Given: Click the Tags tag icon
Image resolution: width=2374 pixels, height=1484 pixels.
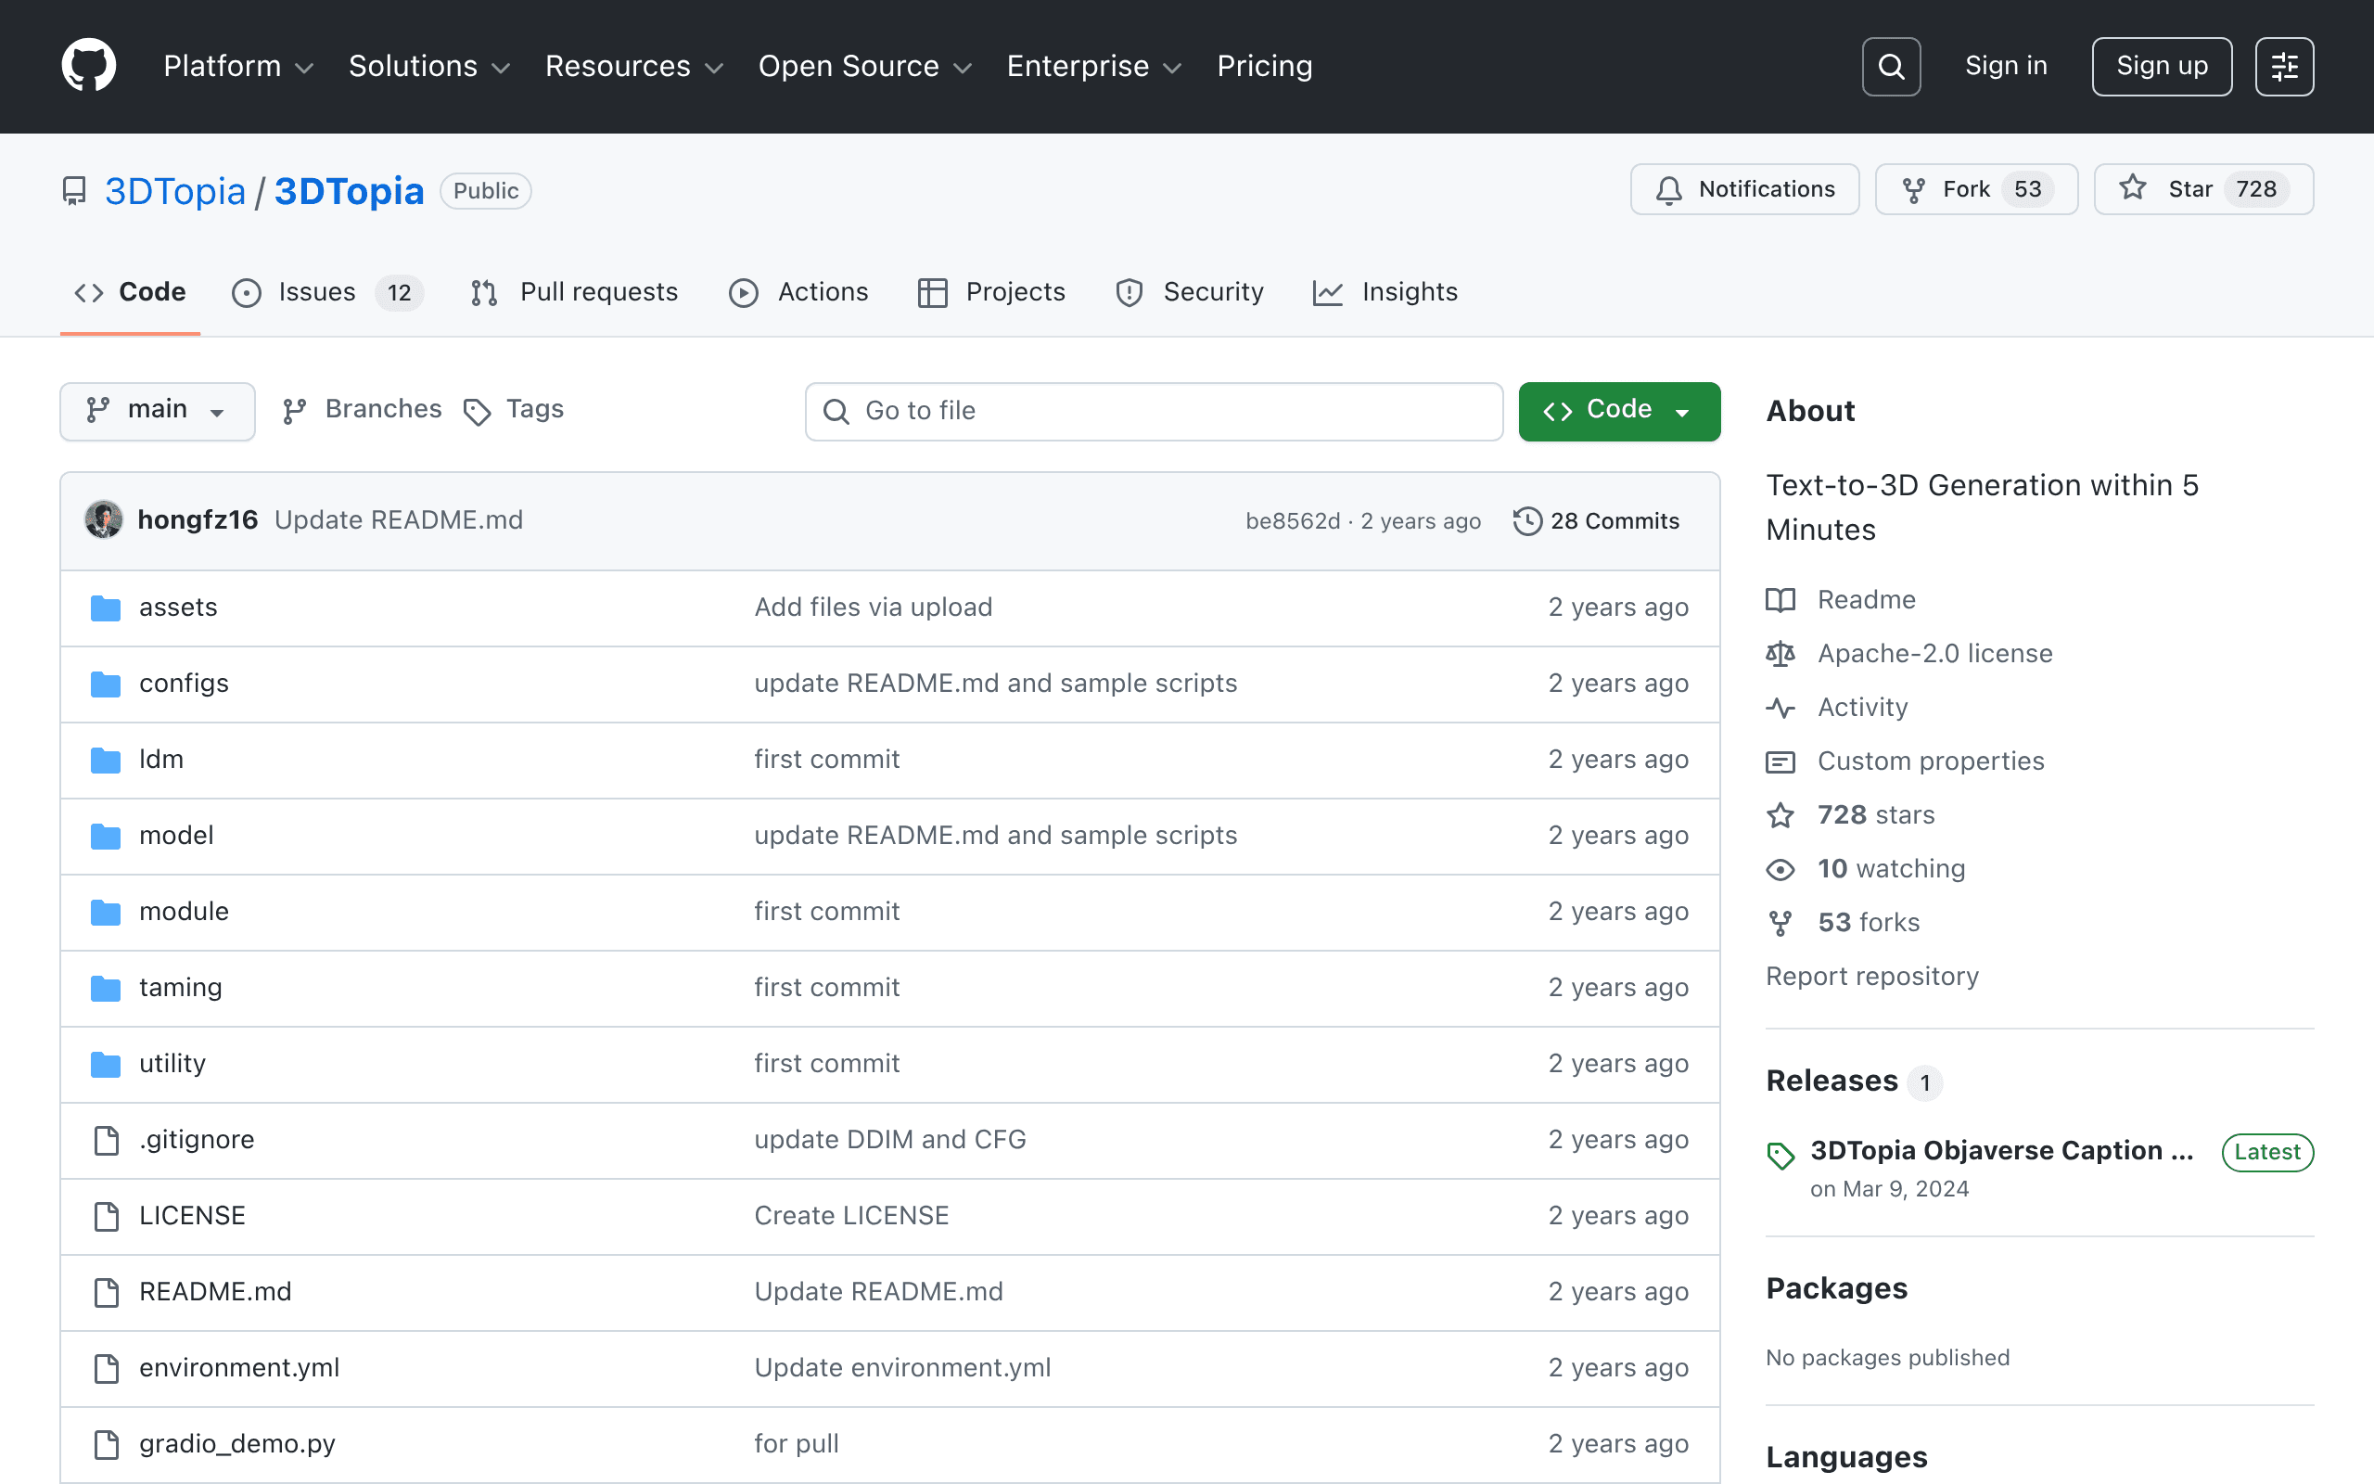Looking at the screenshot, I should click(477, 411).
